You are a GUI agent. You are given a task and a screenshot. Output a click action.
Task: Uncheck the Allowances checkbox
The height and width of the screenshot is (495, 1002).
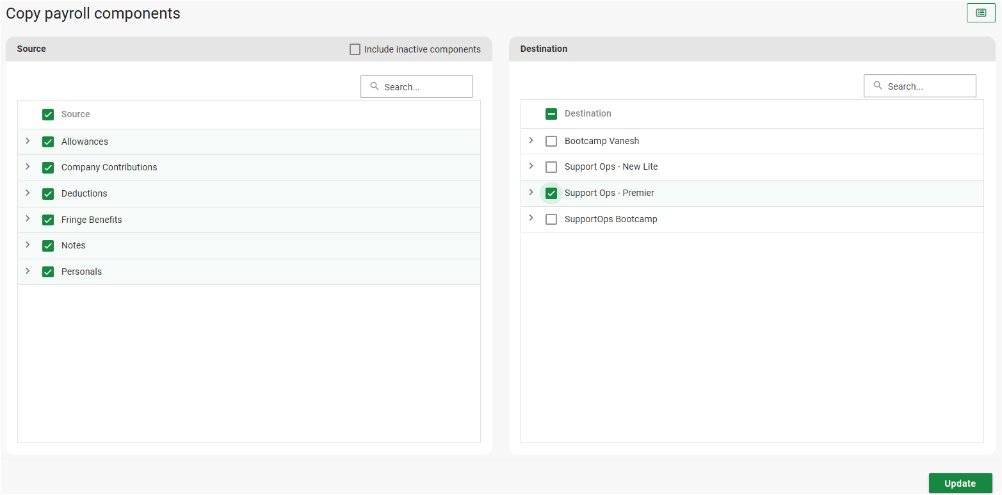(x=48, y=142)
